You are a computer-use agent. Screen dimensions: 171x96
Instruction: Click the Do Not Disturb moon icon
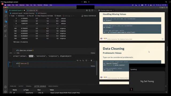136,5
